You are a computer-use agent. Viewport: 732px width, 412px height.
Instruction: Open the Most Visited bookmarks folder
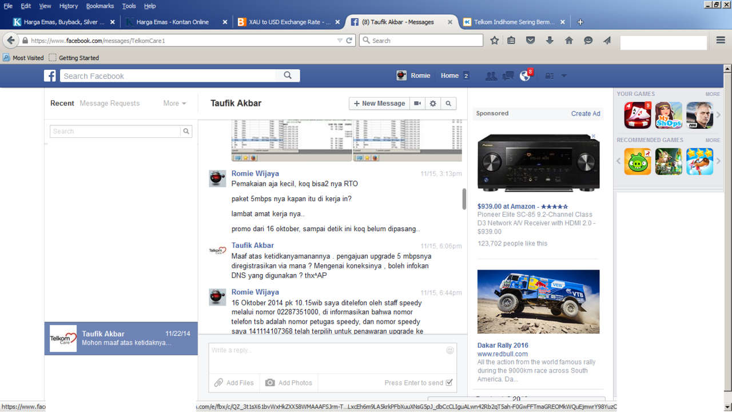click(23, 58)
